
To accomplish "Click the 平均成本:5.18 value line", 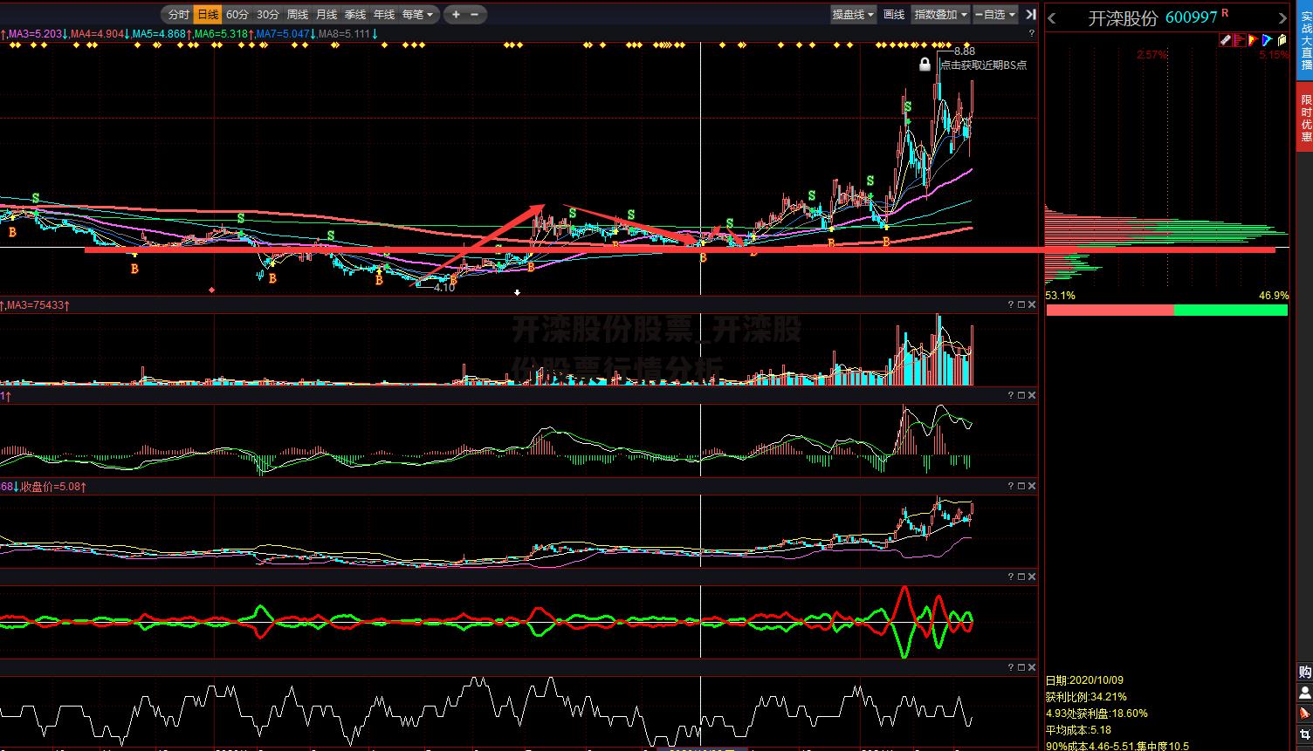I will click(x=1078, y=729).
